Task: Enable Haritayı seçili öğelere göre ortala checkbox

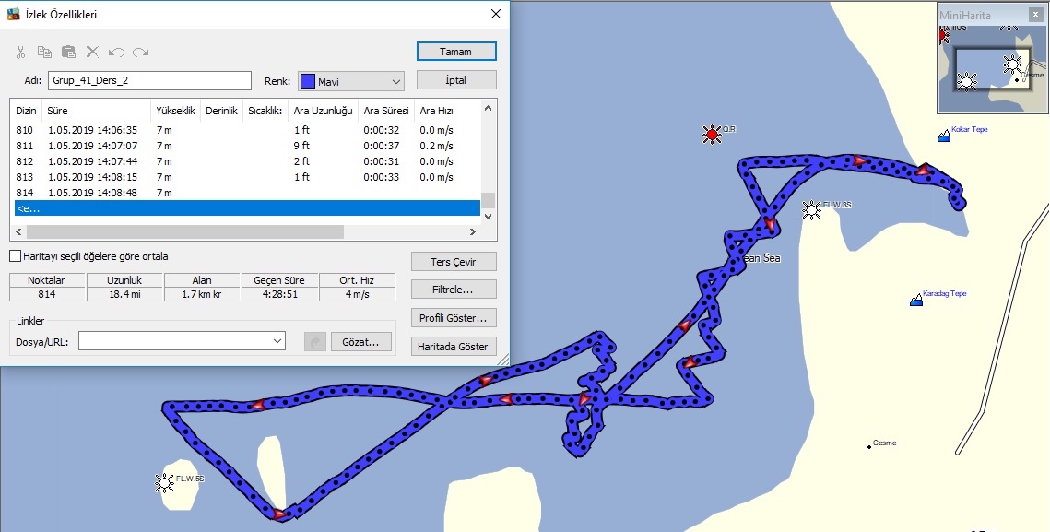Action: point(16,256)
